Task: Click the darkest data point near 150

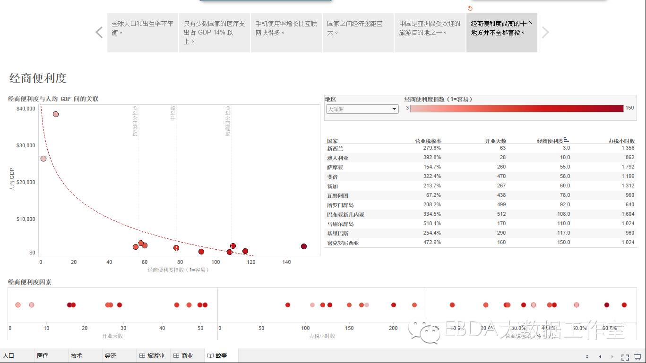Action: [304, 246]
